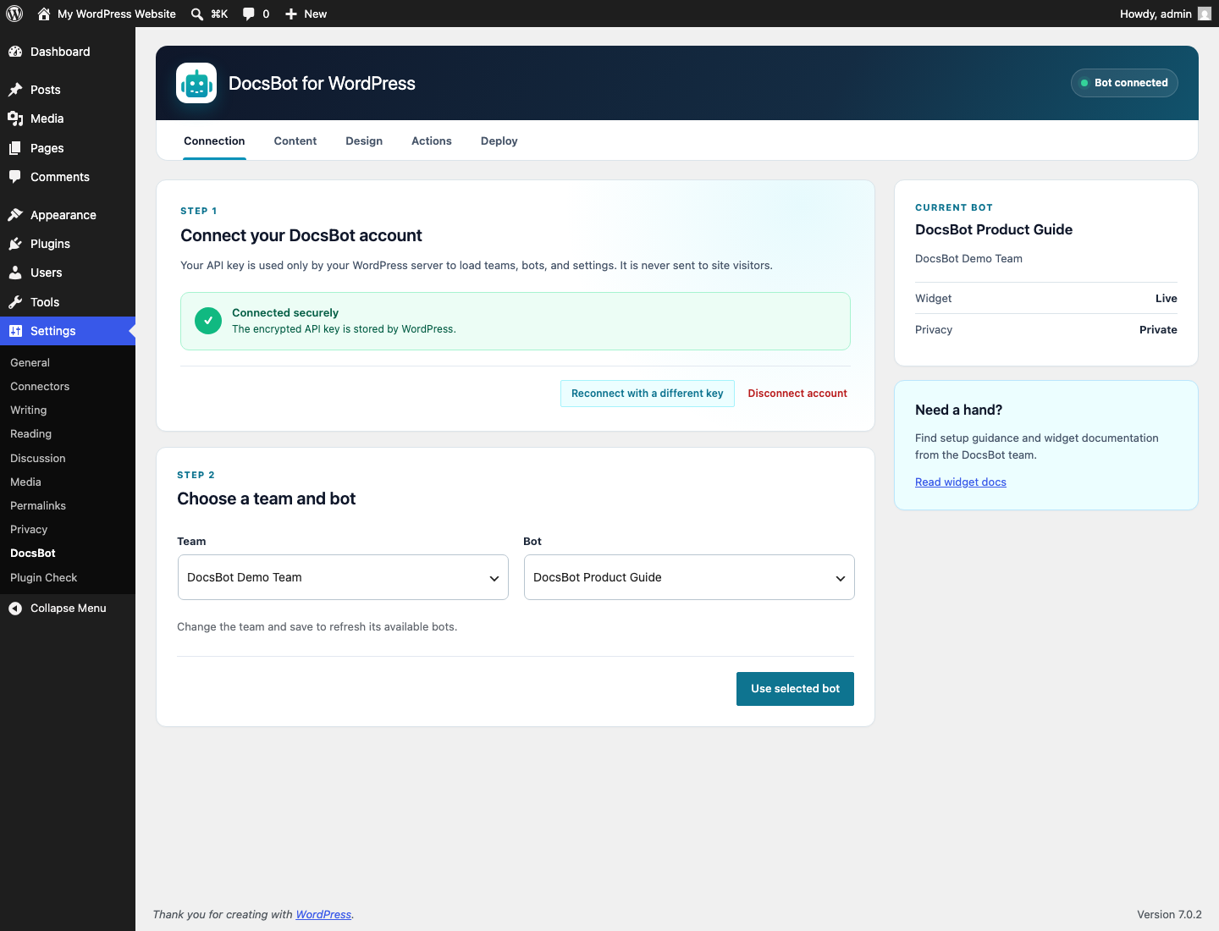Click the DocsBot robot logo icon
The image size is (1219, 931).
[196, 83]
